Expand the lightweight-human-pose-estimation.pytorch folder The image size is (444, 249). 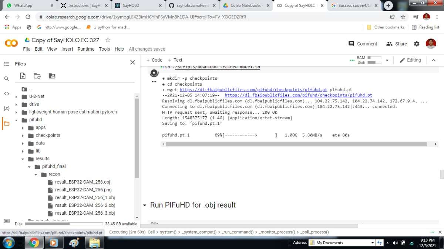pyautogui.click(x=16, y=112)
